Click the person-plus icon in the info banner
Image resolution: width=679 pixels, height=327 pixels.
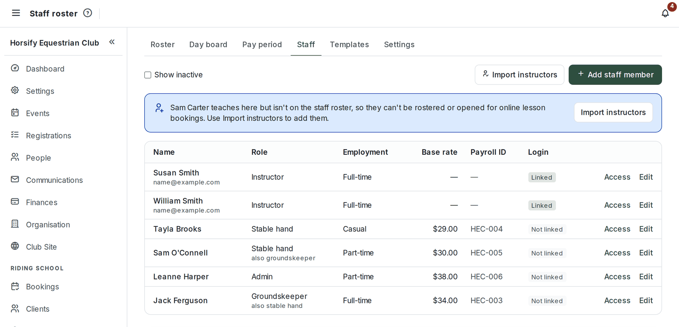tap(159, 108)
